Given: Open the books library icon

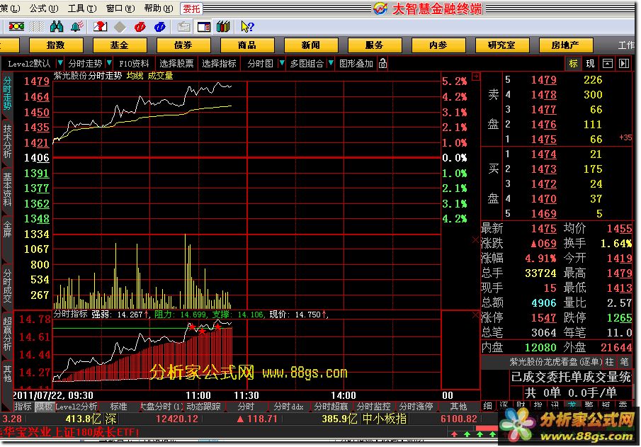Looking at the screenshot, I should 223,27.
